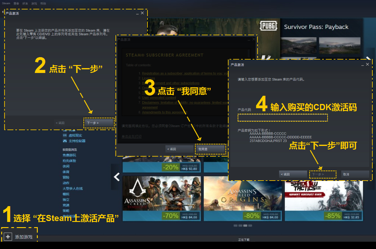Open the Assassin's Creed Origins card

point(243,199)
